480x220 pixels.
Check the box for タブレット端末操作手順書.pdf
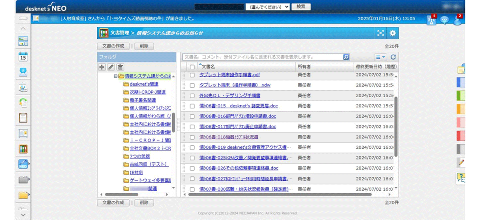pos(192,75)
